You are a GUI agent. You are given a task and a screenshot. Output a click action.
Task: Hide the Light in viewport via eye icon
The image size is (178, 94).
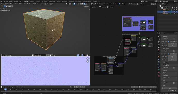click(x=174, y=13)
